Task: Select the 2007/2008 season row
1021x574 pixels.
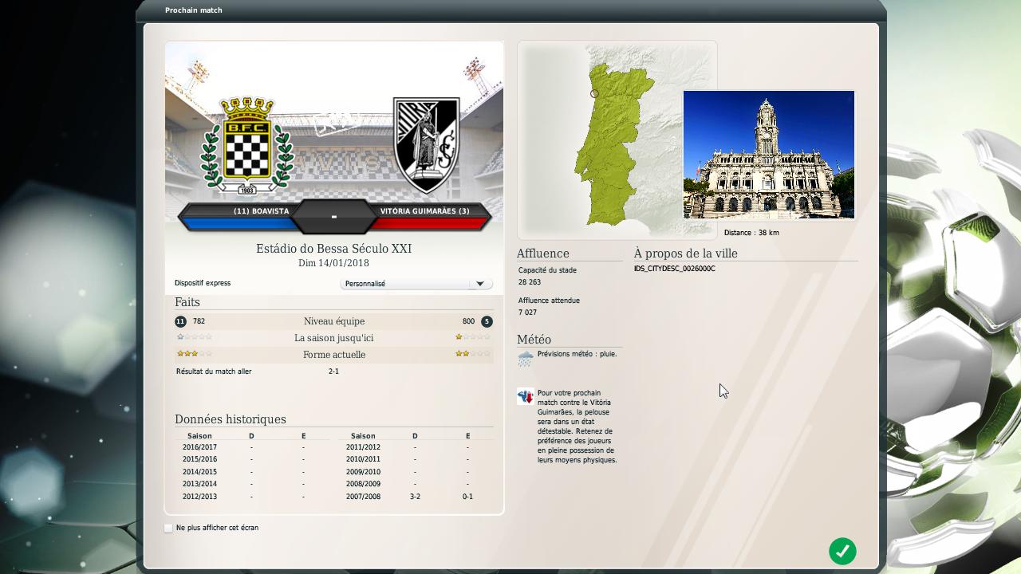Action: 415,497
